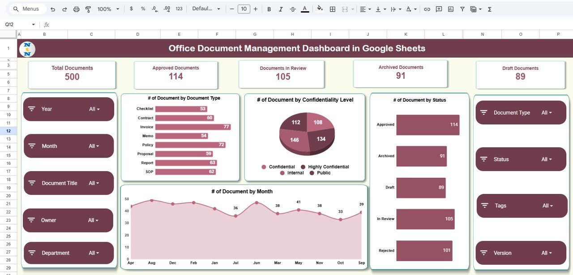Click the Total Documents 500 card
The width and height of the screenshot is (573, 275).
point(72,74)
